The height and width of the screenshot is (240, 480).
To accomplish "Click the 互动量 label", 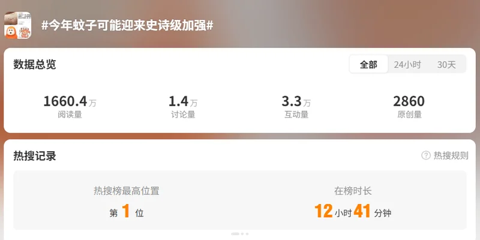I will [296, 115].
